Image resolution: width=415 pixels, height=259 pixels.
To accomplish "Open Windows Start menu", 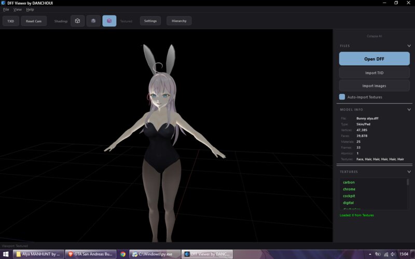I will pyautogui.click(x=5, y=254).
